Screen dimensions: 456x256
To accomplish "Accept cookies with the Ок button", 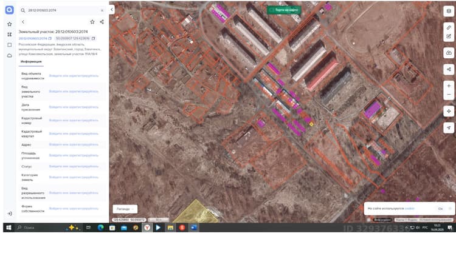I will (x=440, y=209).
